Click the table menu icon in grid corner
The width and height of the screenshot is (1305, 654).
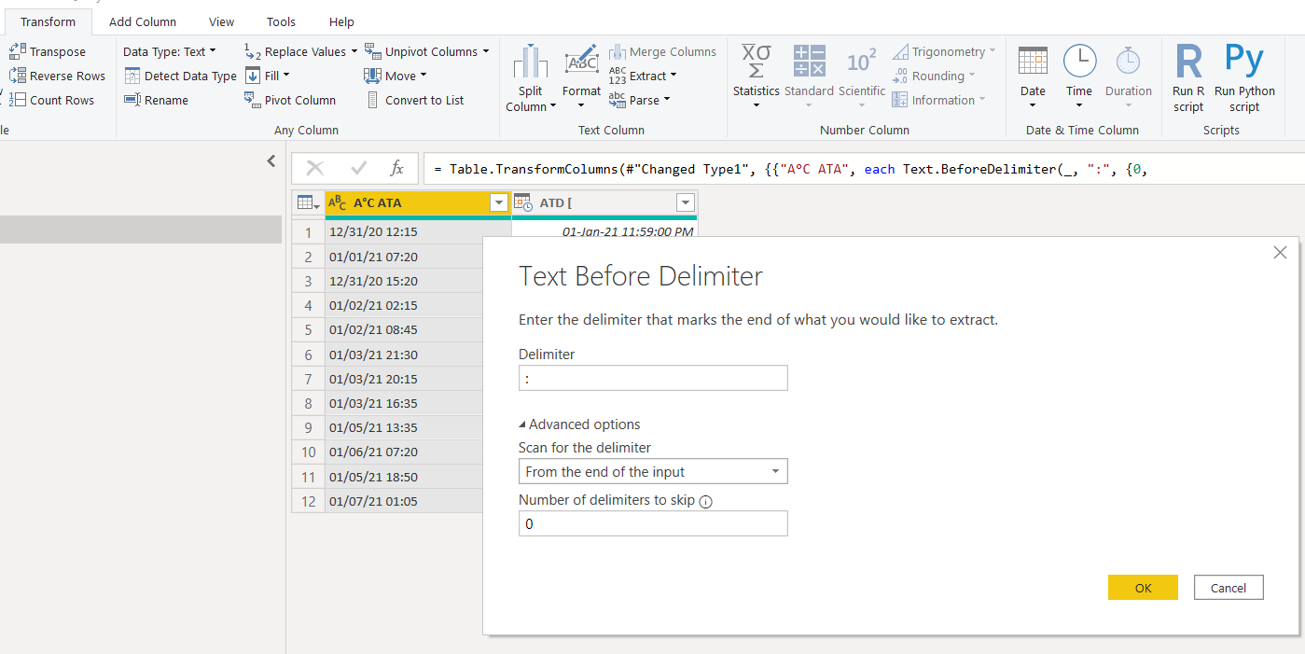[x=308, y=202]
